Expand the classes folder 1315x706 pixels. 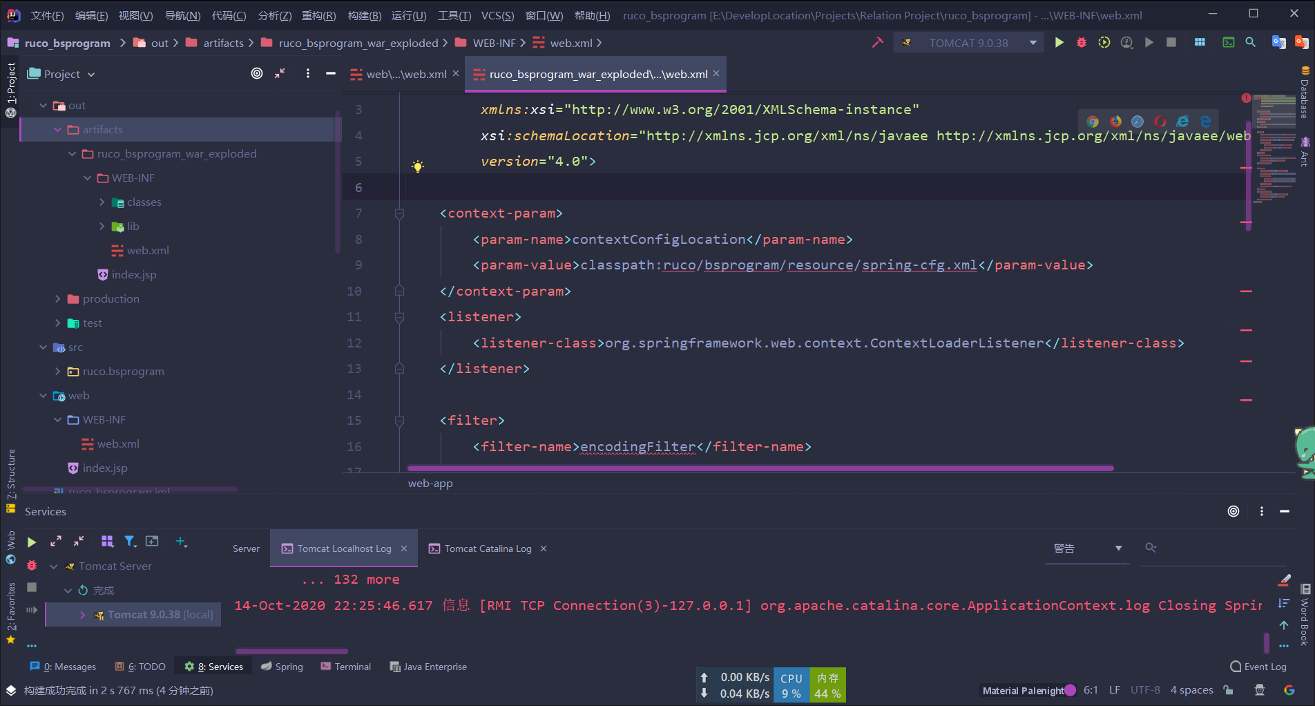click(x=102, y=202)
